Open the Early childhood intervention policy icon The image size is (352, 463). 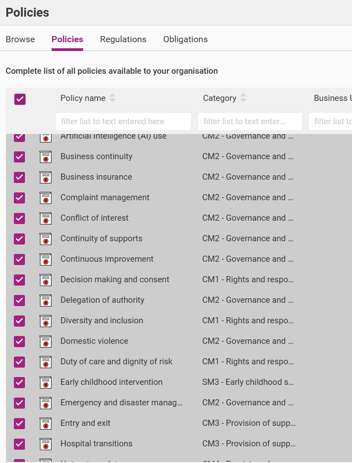tap(45, 383)
